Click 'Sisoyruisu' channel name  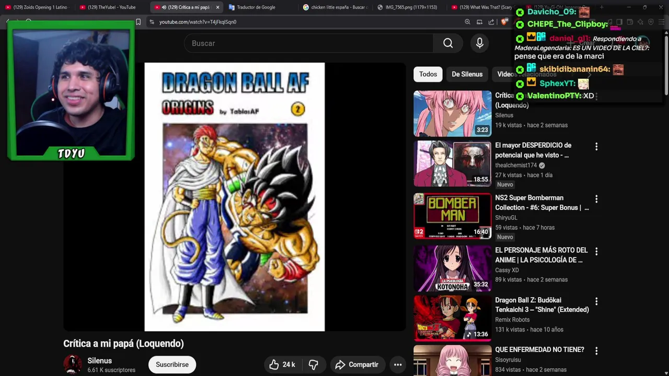point(509,360)
